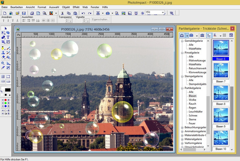Select Wolke in Partikelgalerie tree
Viewport: 240px width, 161px height.
[x=192, y=100]
